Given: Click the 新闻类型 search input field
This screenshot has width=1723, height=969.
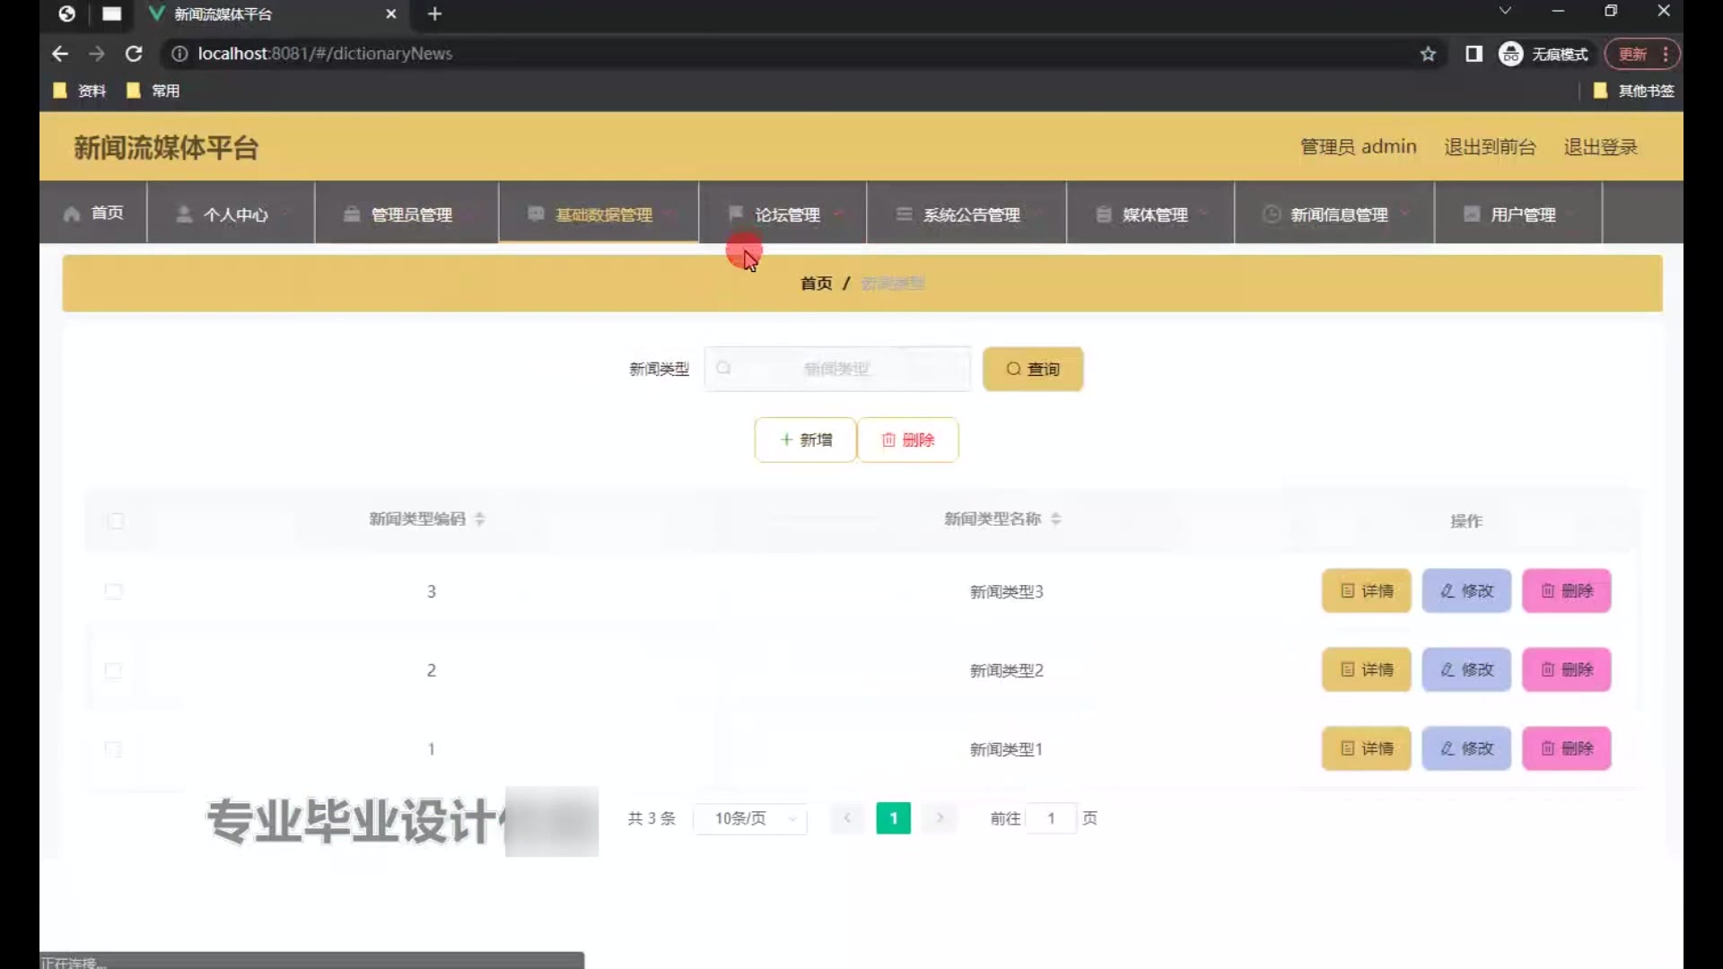Looking at the screenshot, I should click(837, 369).
